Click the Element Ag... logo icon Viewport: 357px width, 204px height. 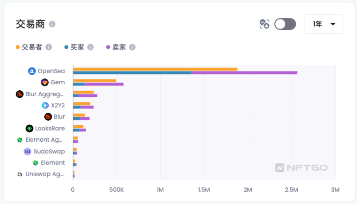pos(20,140)
